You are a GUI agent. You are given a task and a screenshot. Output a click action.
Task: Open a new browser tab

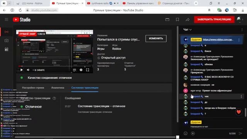point(196,3)
